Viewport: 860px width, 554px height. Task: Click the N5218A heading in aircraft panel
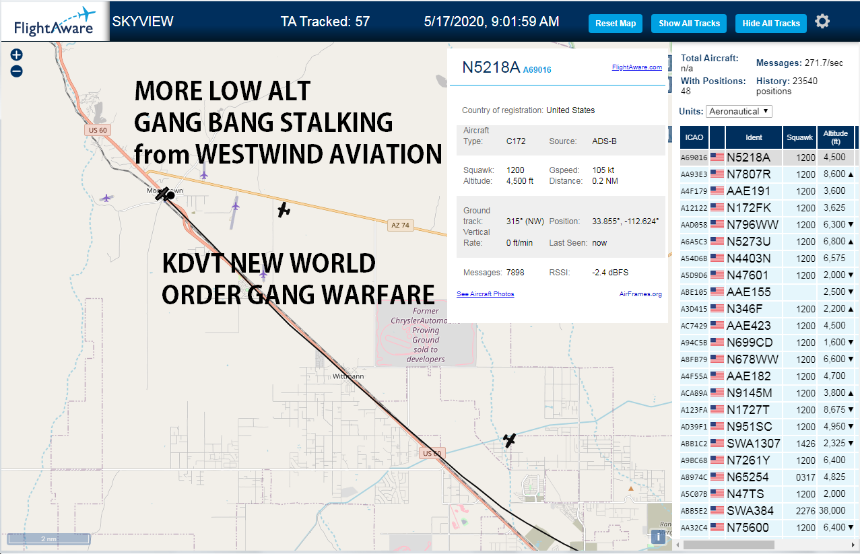click(x=491, y=67)
